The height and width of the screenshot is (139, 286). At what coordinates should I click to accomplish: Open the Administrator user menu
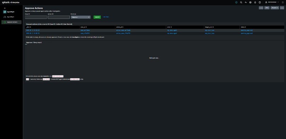coord(272,2)
